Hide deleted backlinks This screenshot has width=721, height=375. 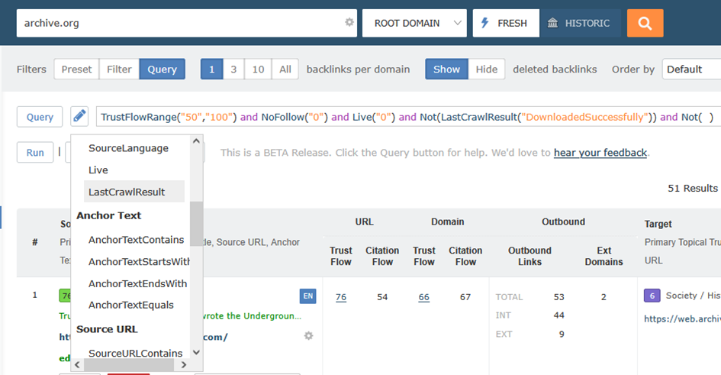(x=486, y=69)
